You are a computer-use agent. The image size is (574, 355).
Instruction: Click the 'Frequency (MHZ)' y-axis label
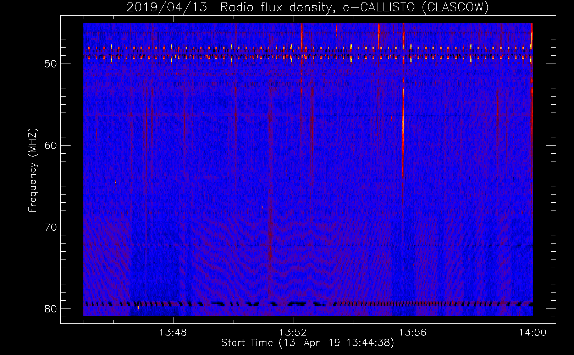coord(33,170)
